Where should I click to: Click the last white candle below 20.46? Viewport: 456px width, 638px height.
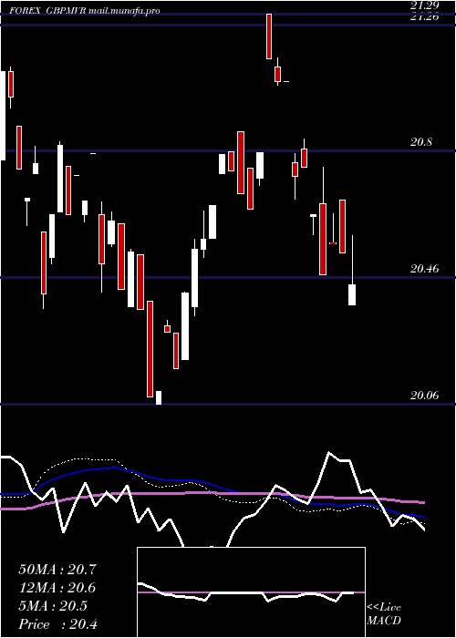point(352,294)
